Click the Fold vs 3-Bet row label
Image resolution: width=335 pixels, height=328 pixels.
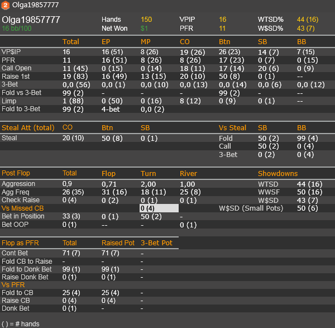click(21, 93)
